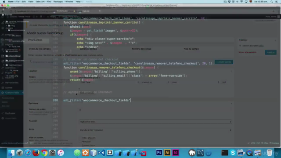Open the Posición dropdown

[155, 122]
